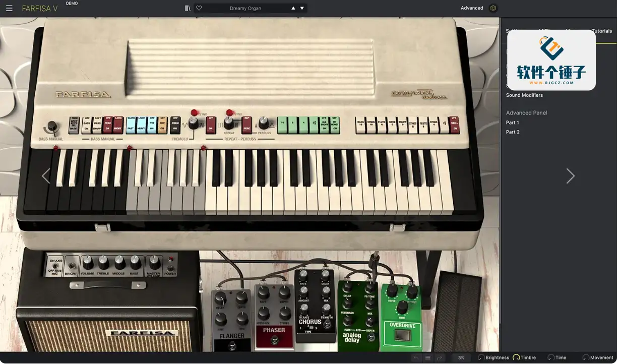Toggle the Long/Short bass tab
The image size is (617, 364).
(118, 125)
